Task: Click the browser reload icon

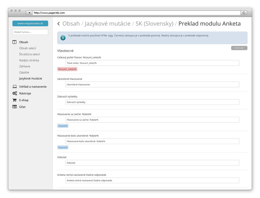Action: pos(244,13)
